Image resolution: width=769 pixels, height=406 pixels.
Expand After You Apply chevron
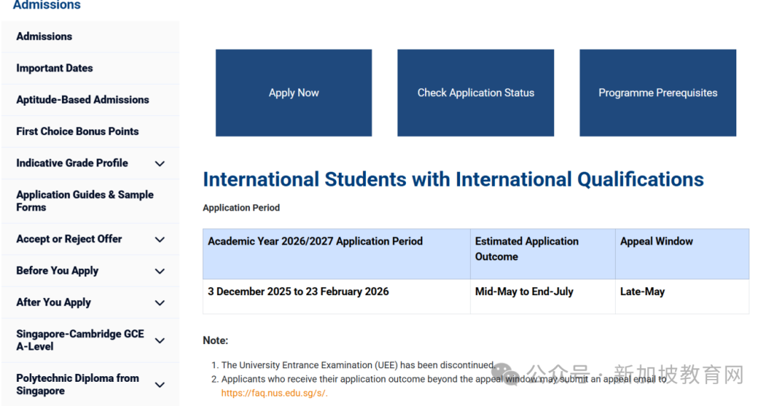pyautogui.click(x=159, y=303)
